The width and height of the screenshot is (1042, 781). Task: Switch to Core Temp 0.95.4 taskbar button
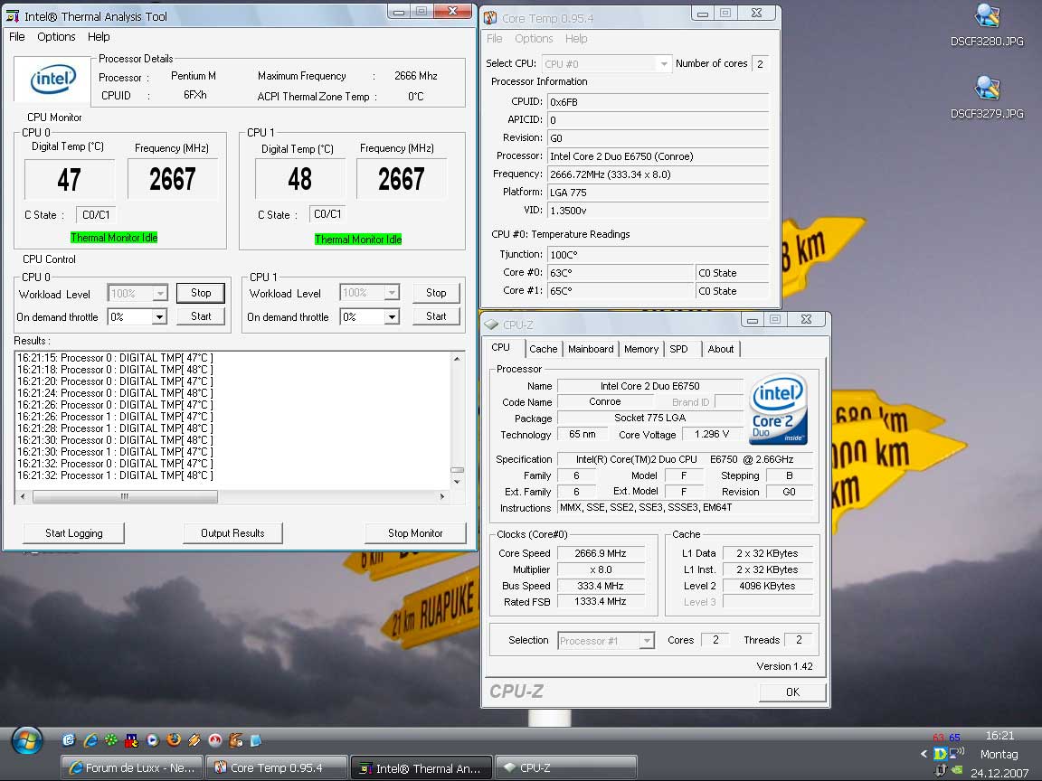(x=276, y=768)
